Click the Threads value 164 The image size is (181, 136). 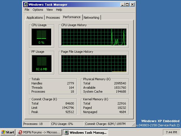pyautogui.click(x=71, y=88)
